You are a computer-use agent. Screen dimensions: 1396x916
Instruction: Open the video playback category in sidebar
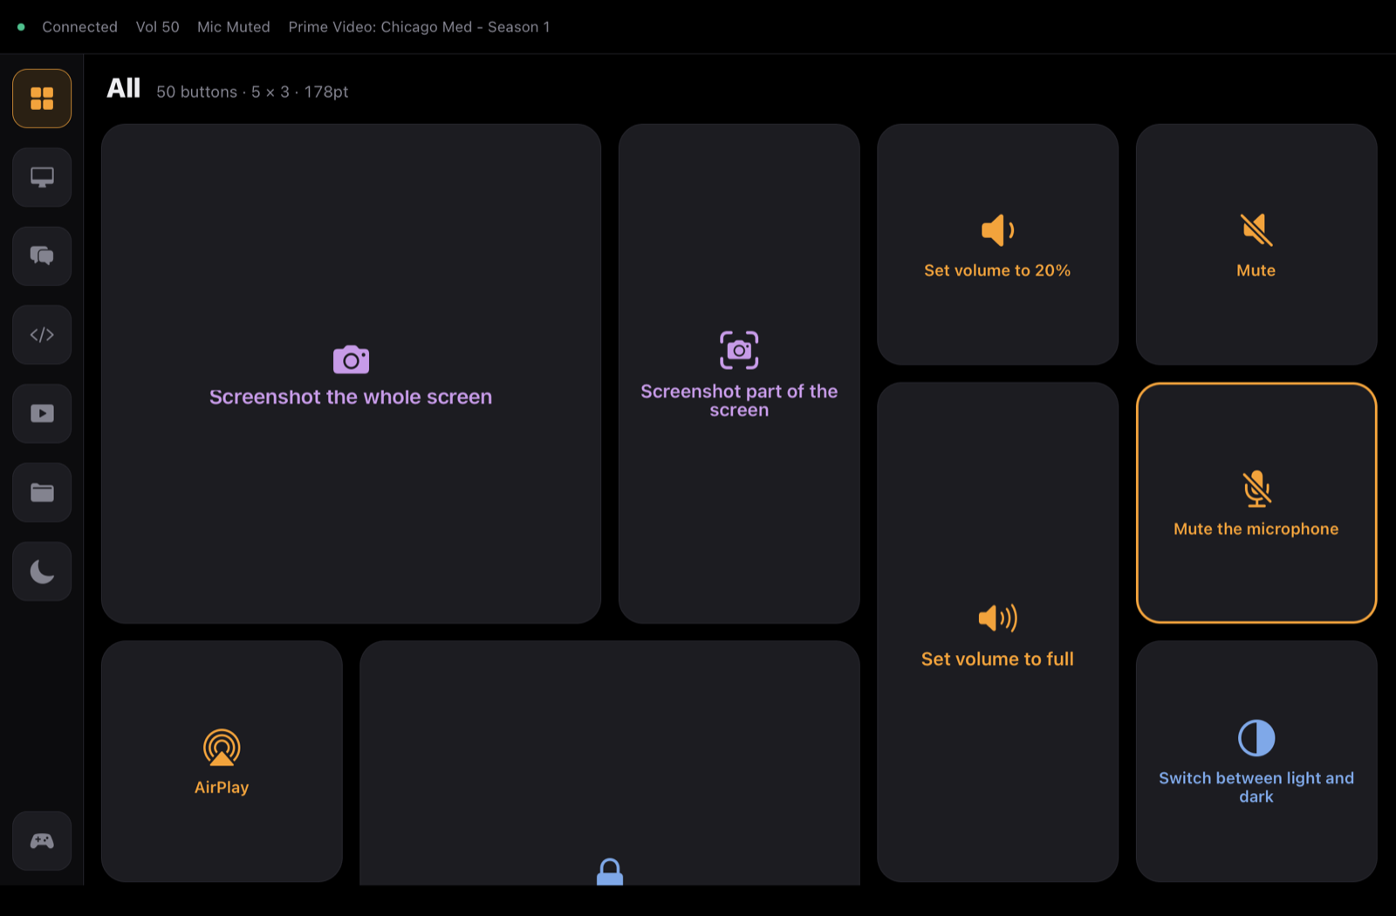[42, 414]
